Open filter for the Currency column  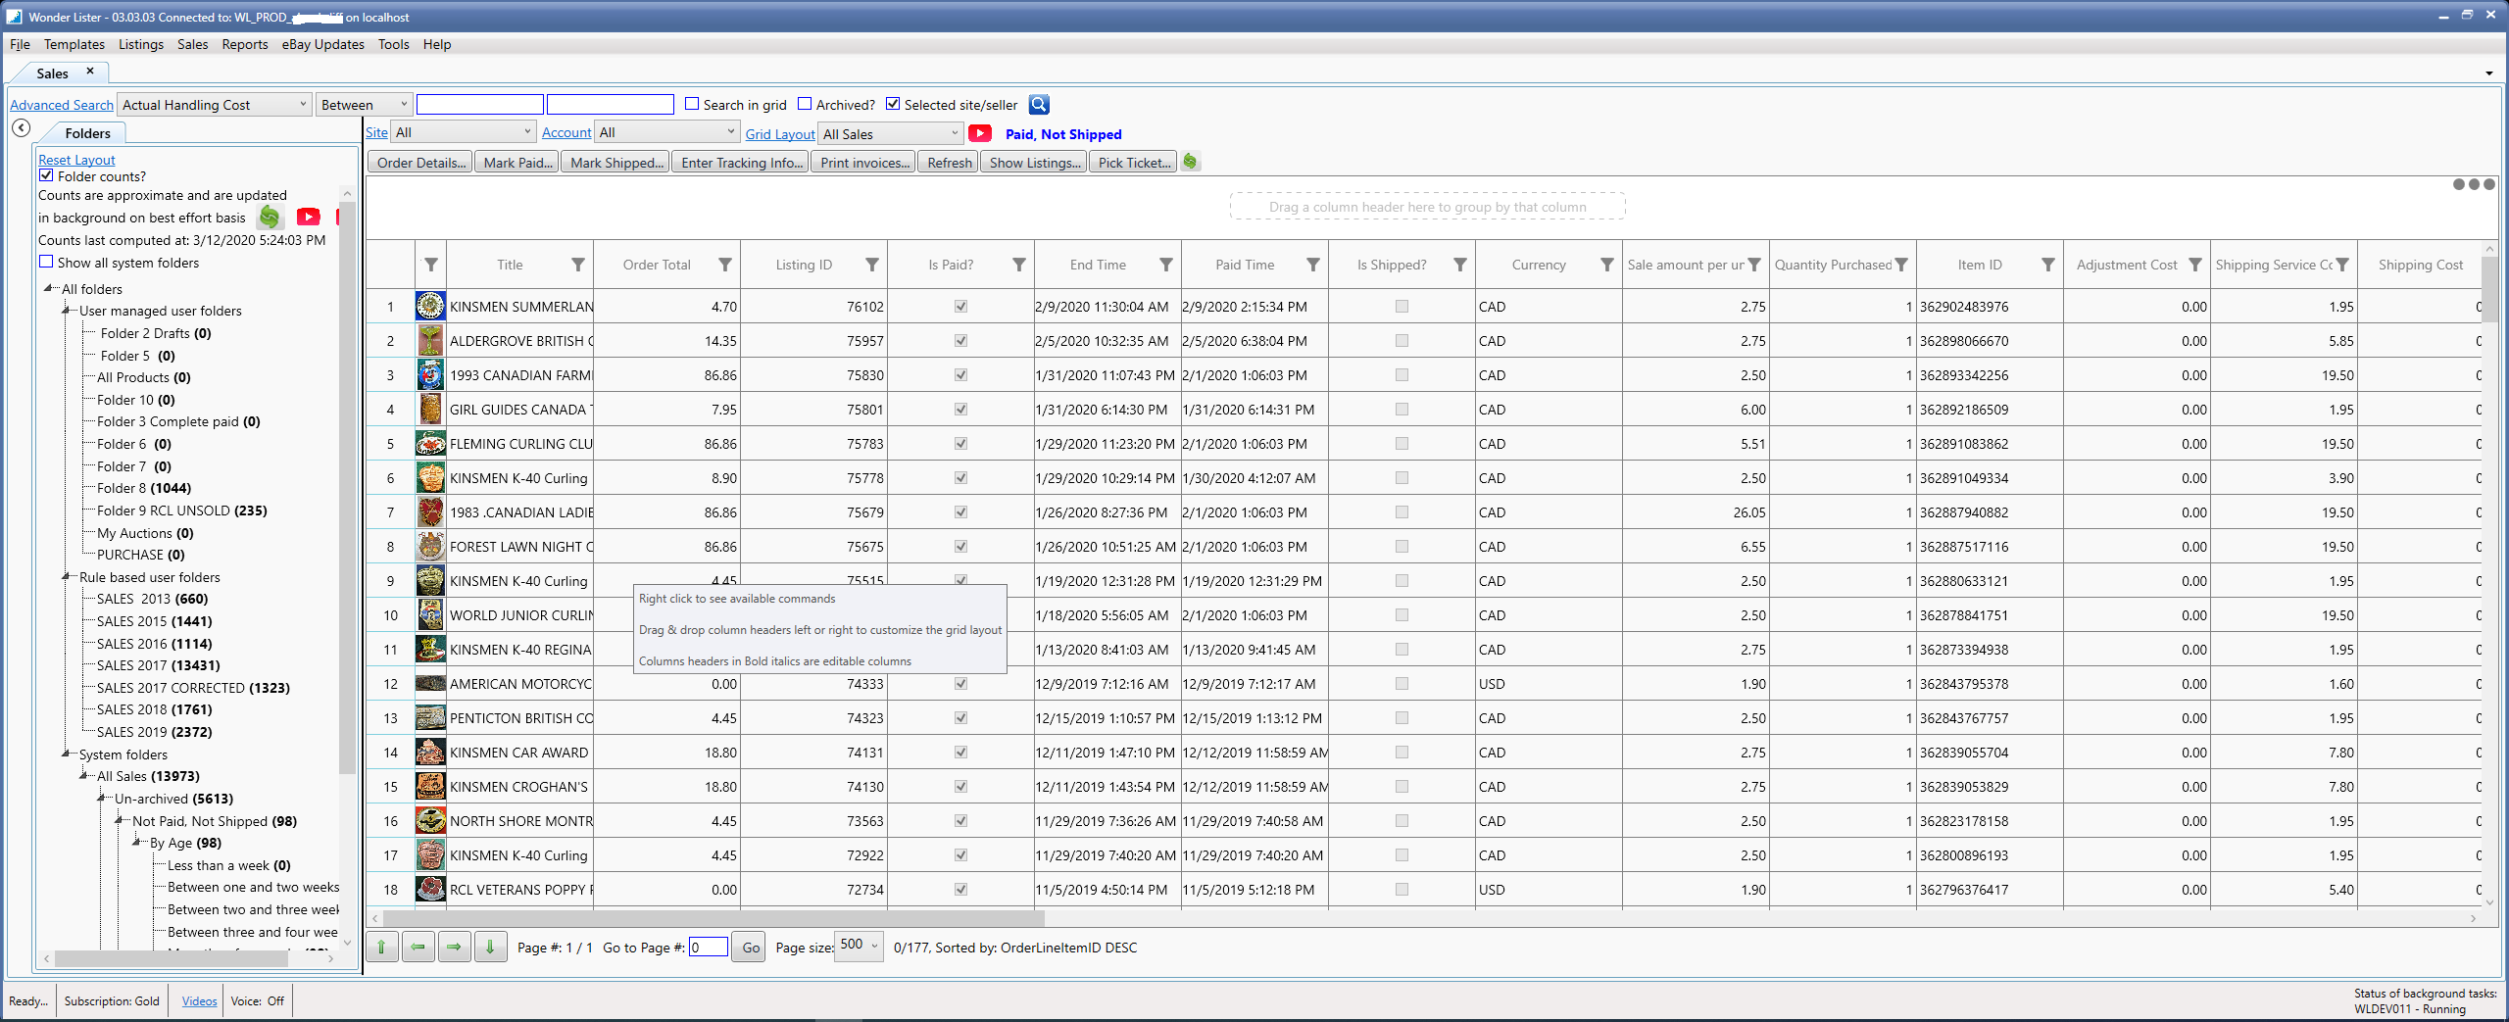(1607, 265)
